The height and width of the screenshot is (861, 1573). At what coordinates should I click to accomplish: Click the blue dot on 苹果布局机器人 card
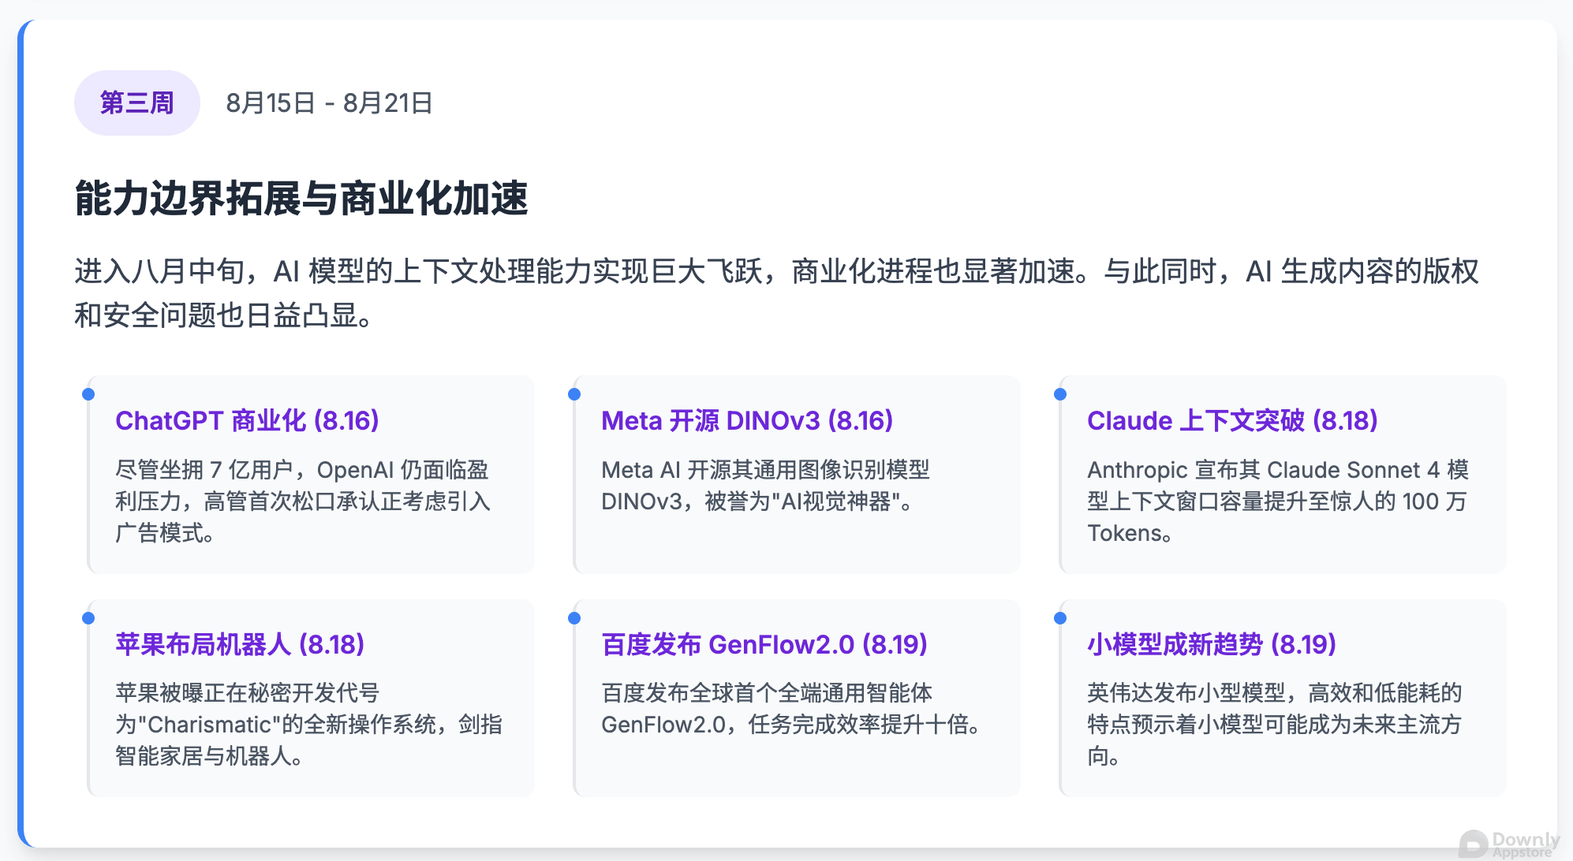click(x=88, y=618)
